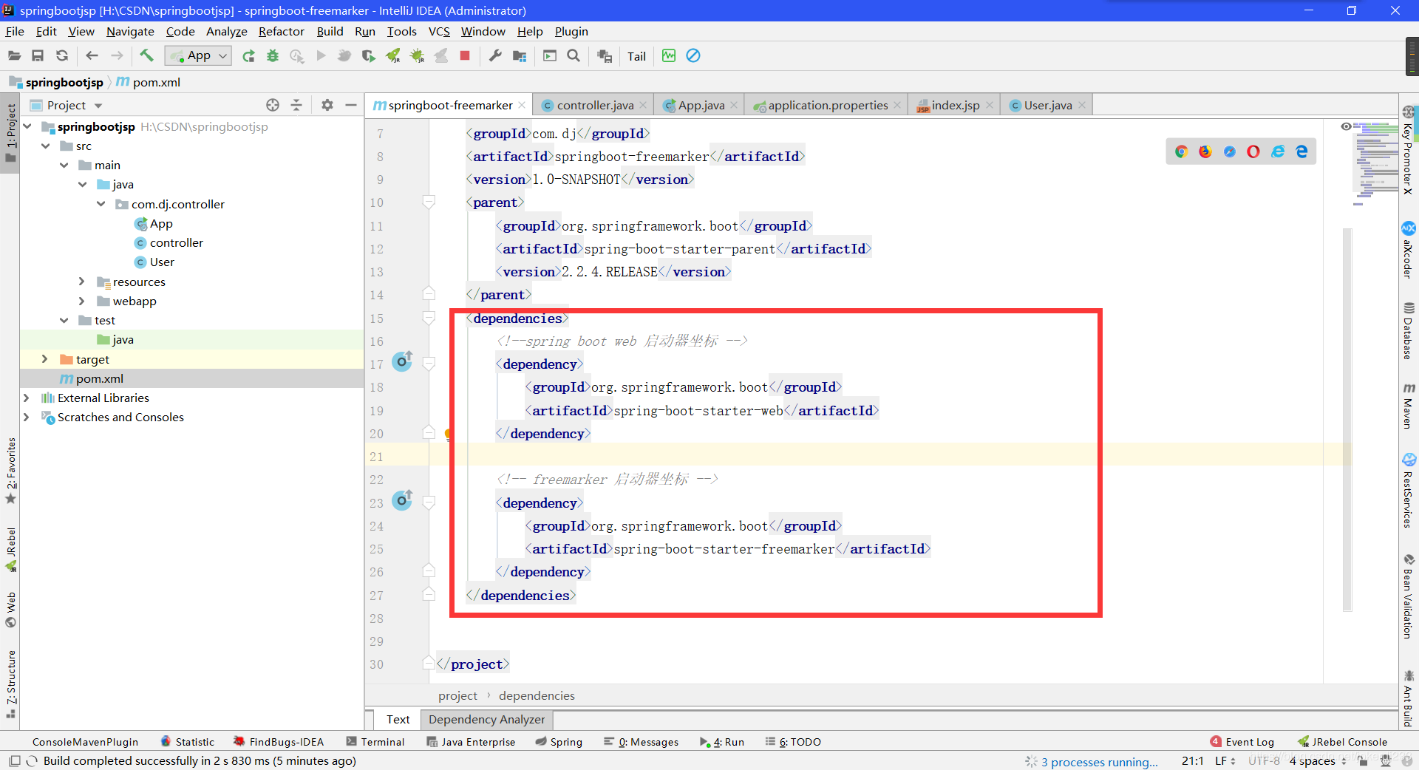The width and height of the screenshot is (1419, 770).
Task: Fold the parent tag at line 10
Action: coord(429,202)
